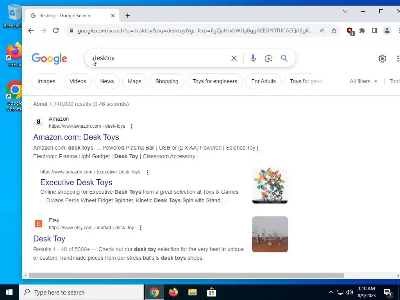Click the Google logo

pyautogui.click(x=50, y=59)
